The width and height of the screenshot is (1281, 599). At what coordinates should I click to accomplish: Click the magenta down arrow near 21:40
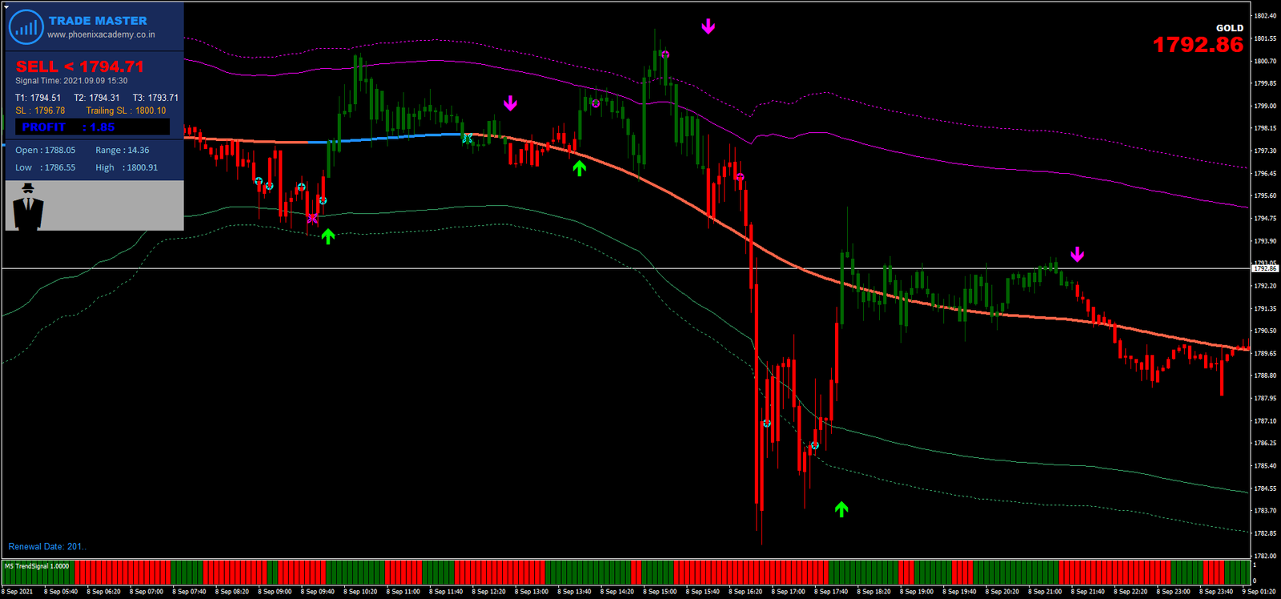click(1078, 255)
